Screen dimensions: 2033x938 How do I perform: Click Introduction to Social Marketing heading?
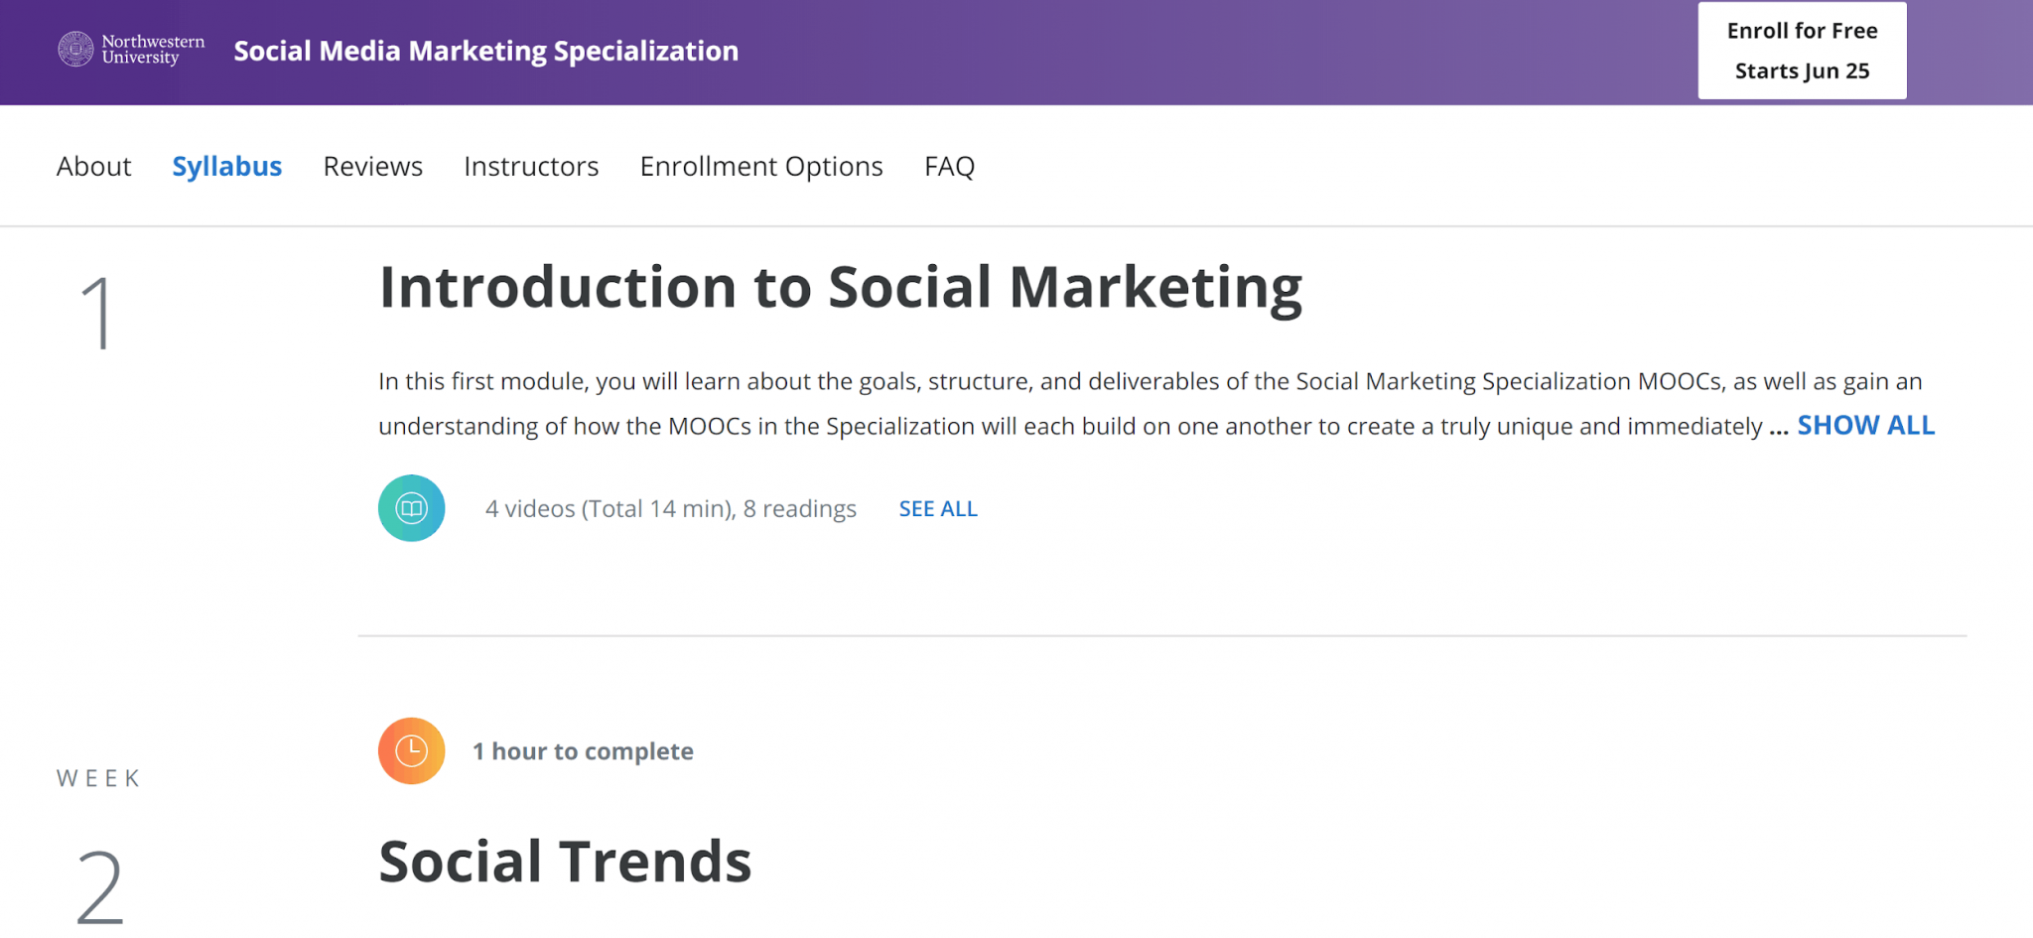(841, 288)
